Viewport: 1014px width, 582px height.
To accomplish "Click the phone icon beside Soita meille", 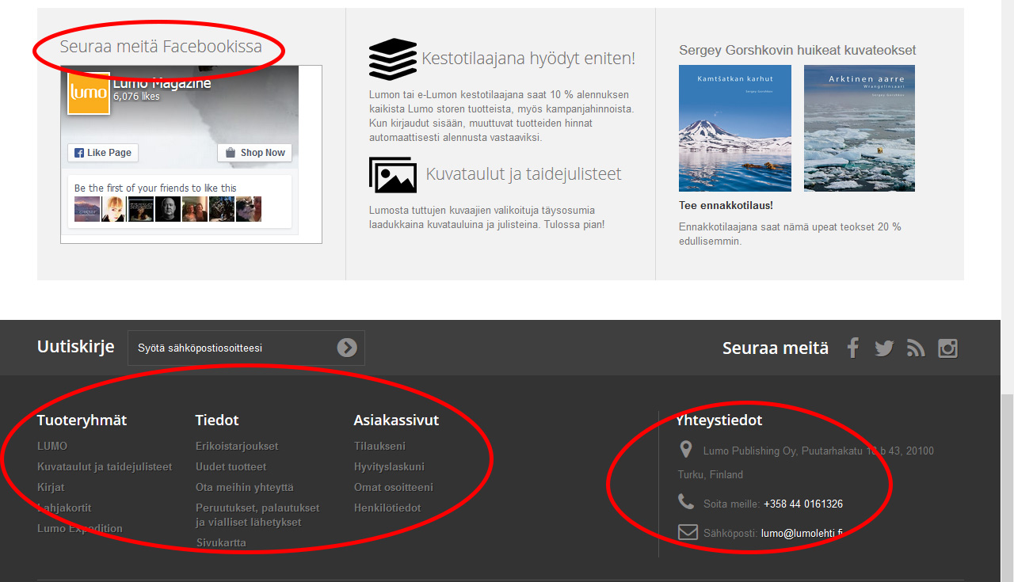I will (x=686, y=501).
